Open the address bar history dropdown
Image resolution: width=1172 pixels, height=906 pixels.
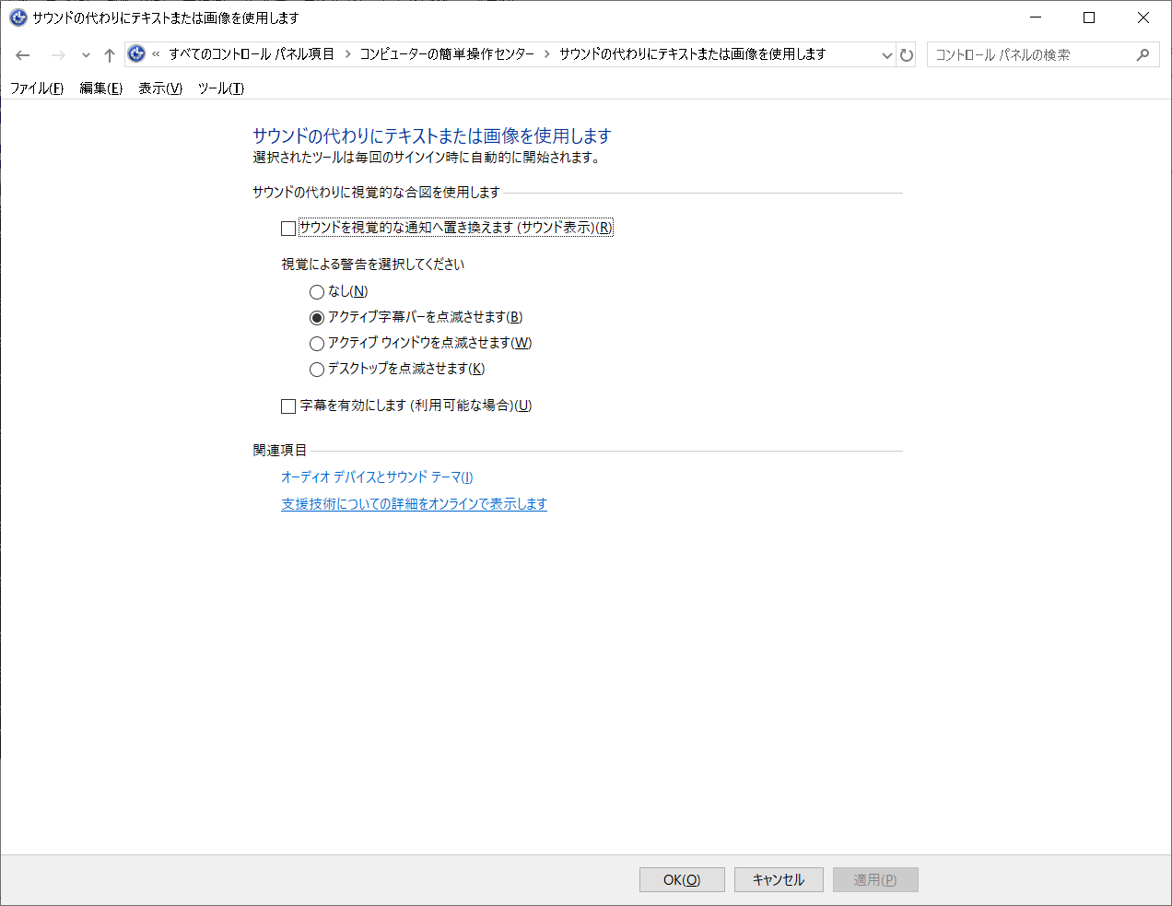[886, 54]
